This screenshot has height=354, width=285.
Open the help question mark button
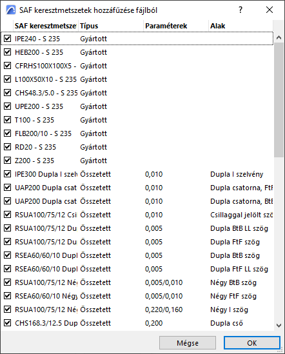click(x=241, y=10)
